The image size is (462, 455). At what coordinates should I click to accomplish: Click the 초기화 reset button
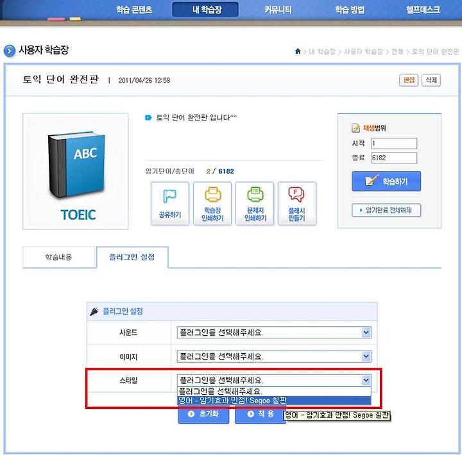(x=203, y=414)
